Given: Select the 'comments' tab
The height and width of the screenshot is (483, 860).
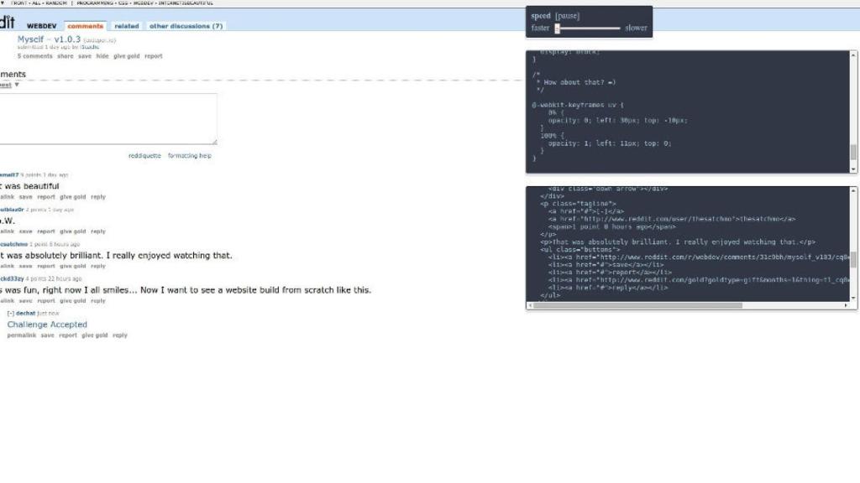Looking at the screenshot, I should [85, 25].
